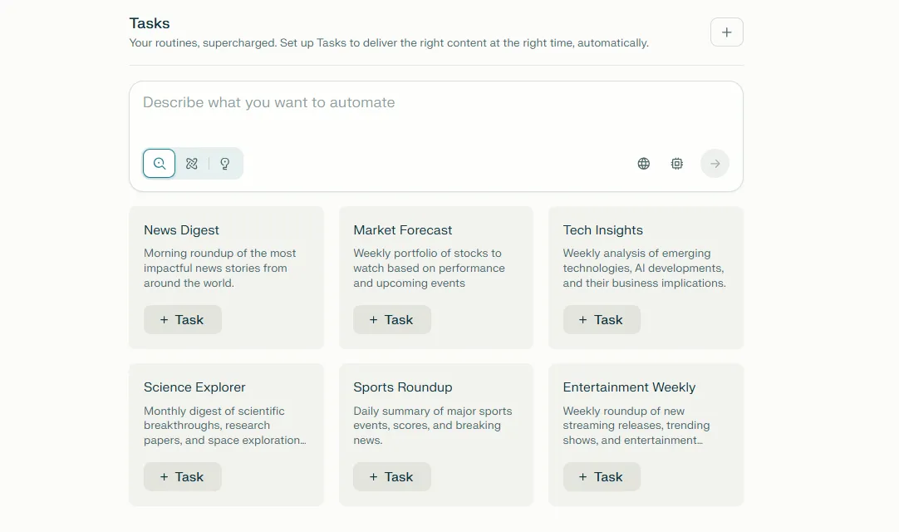The height and width of the screenshot is (532, 899).
Task: Add the Entertainment Weekly task
Action: 602,477
